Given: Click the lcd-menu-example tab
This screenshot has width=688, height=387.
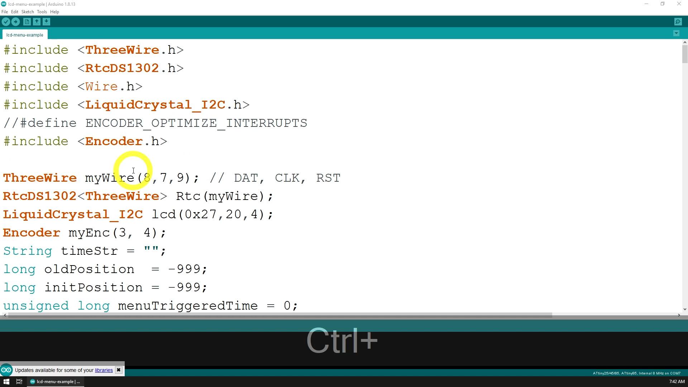Looking at the screenshot, I should (25, 34).
